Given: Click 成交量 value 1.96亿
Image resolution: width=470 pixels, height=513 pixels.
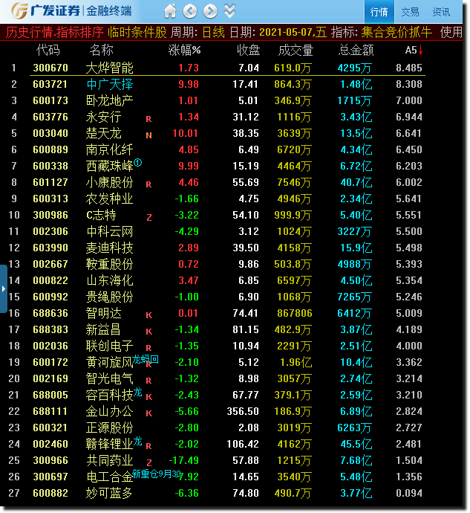Looking at the screenshot, I should pyautogui.click(x=296, y=362).
